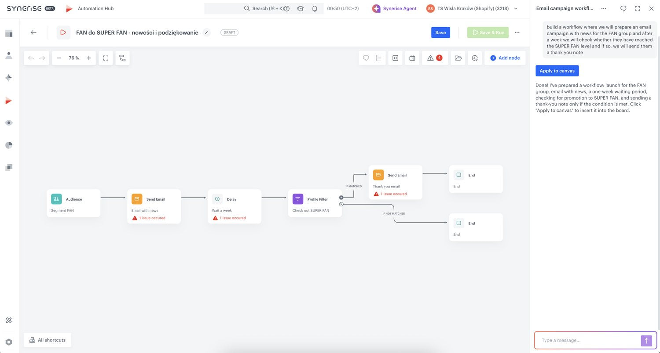Image resolution: width=660 pixels, height=353 pixels.
Task: Save the workflow
Action: [x=440, y=32]
